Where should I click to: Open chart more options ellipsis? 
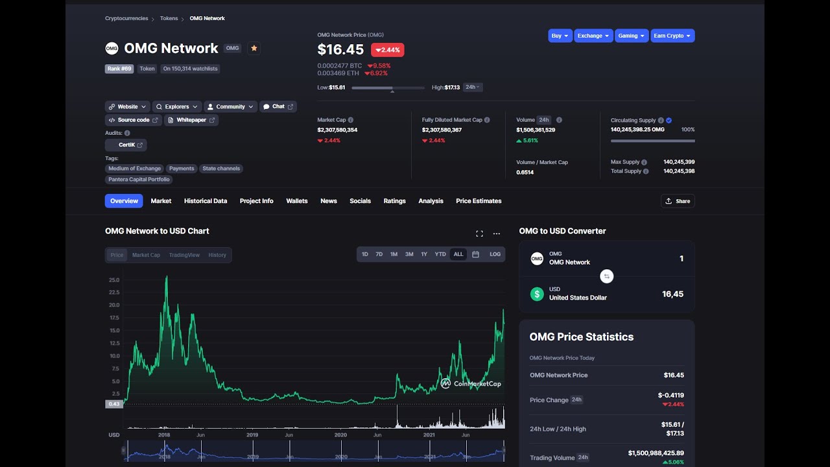497,233
